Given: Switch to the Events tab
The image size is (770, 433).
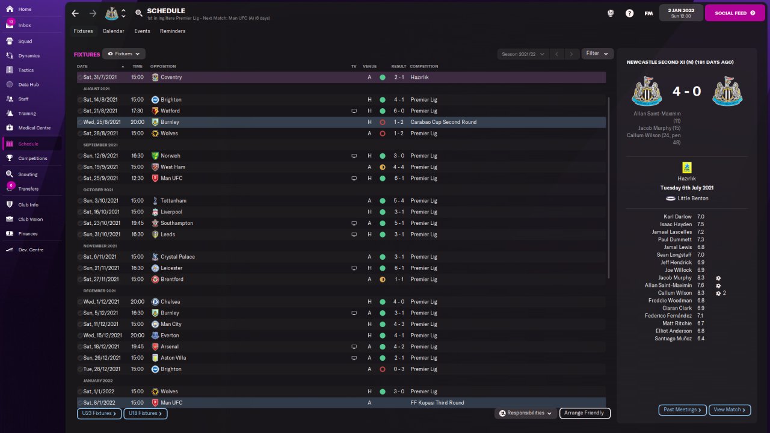Looking at the screenshot, I should coord(142,31).
